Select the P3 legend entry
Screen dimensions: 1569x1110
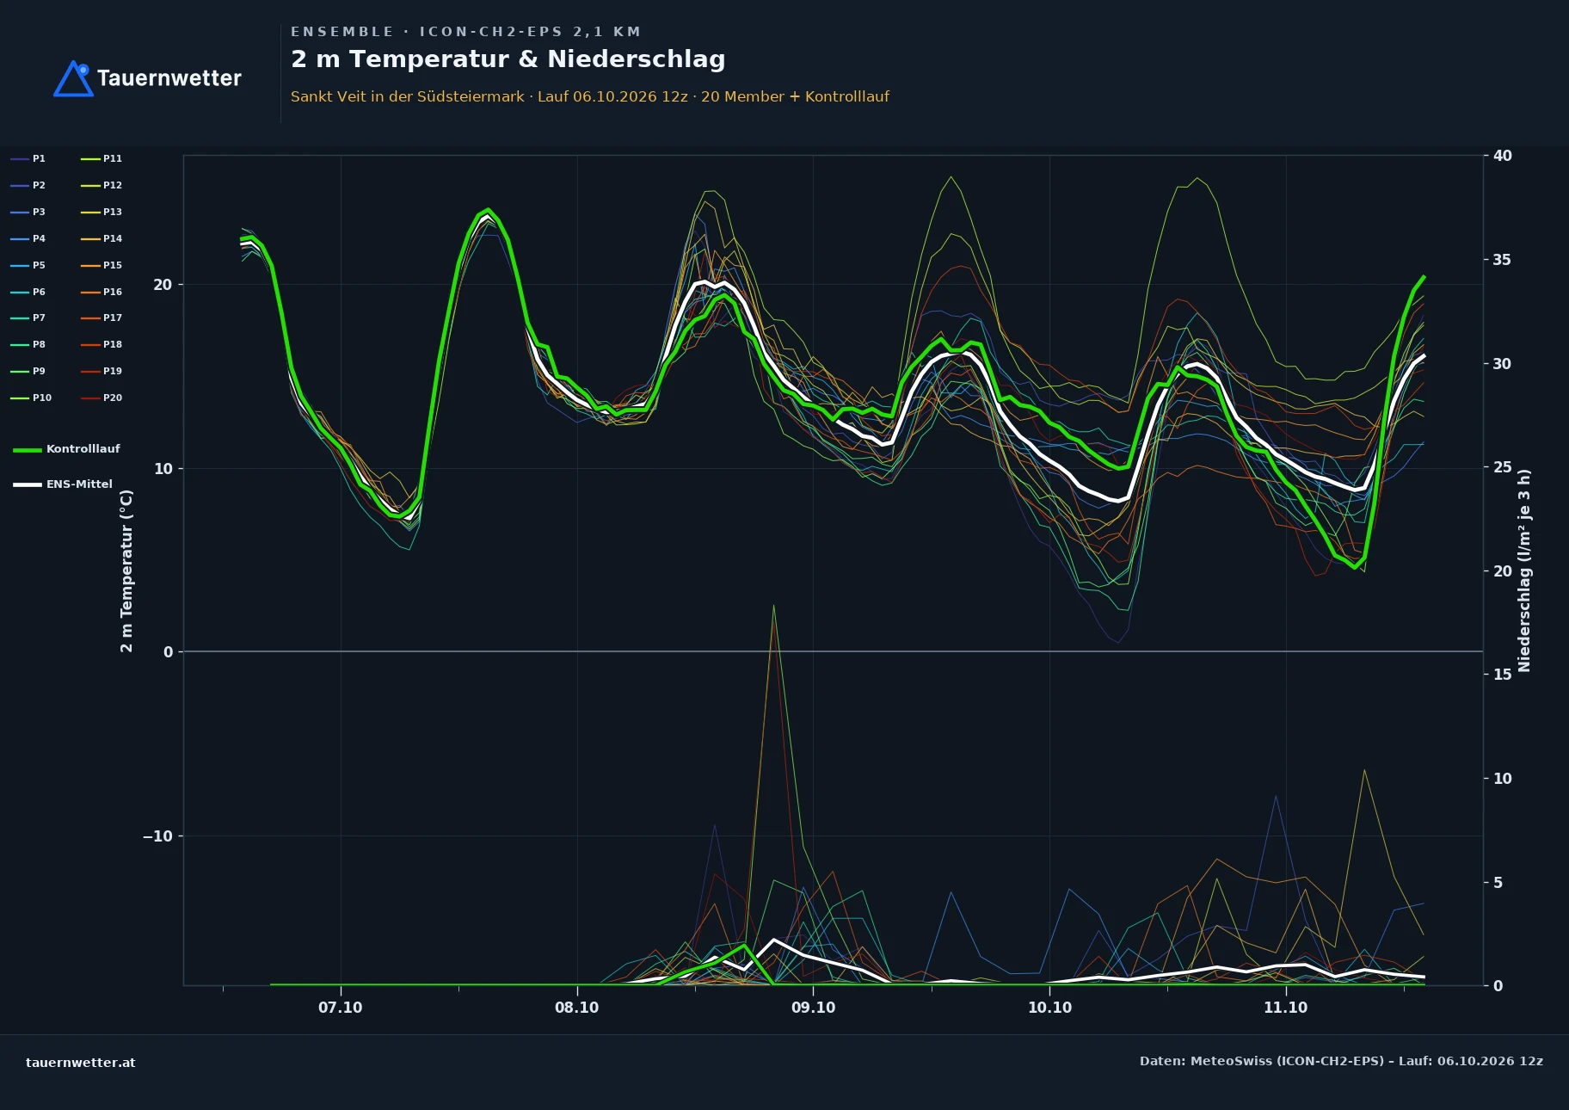click(x=28, y=212)
